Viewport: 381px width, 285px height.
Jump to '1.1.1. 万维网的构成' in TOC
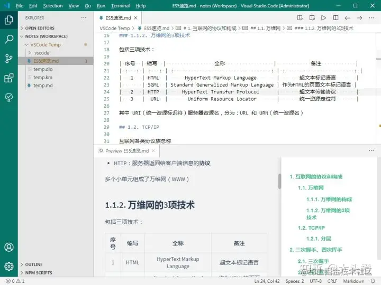pos(329,199)
